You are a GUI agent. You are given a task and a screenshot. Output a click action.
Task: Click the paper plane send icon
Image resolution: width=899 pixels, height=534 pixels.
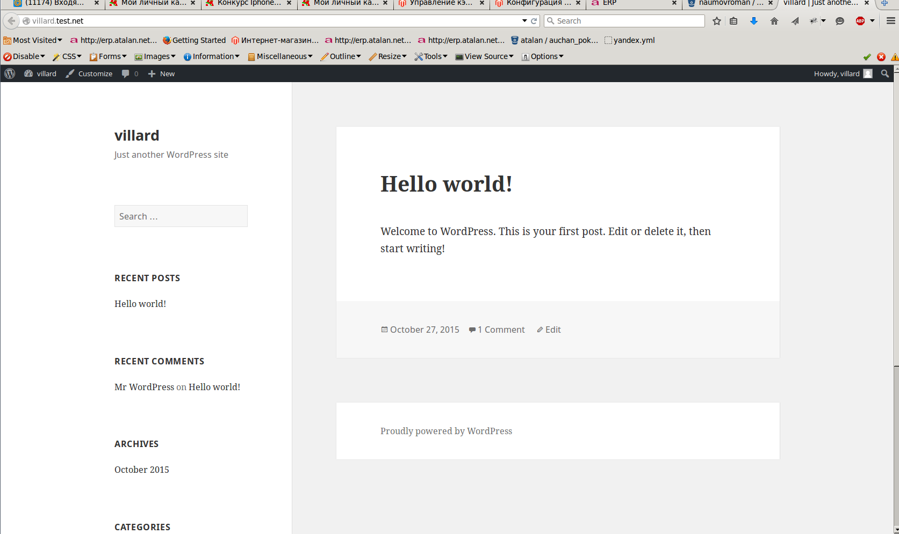click(x=795, y=21)
